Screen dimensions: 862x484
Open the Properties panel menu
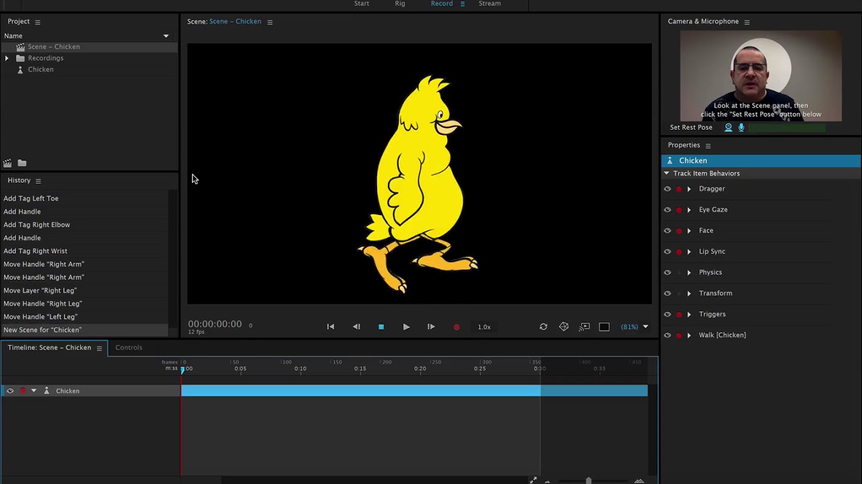[708, 145]
